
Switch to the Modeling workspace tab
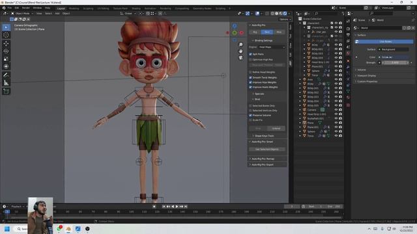(74, 8)
